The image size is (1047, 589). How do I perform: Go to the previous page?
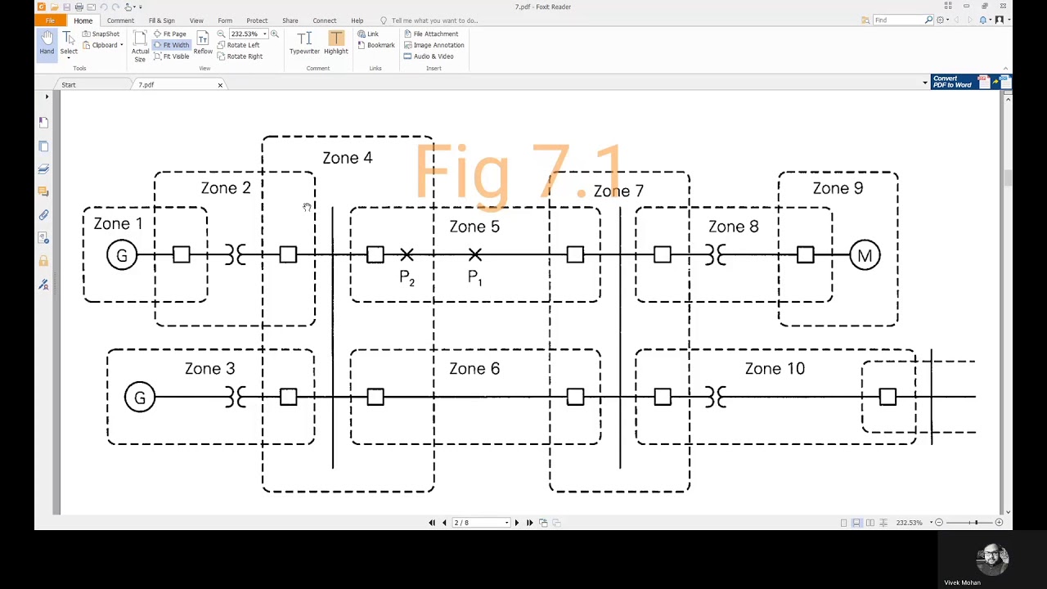(444, 523)
